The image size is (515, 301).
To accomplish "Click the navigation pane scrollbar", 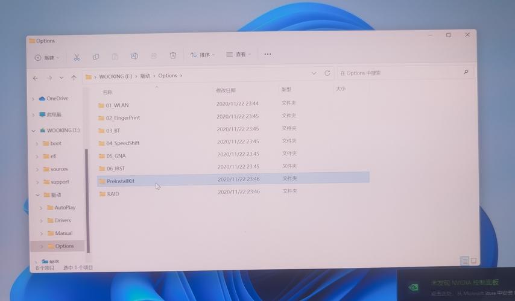I will [x=87, y=200].
